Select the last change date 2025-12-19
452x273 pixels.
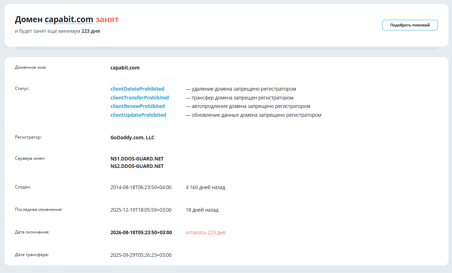(141, 210)
